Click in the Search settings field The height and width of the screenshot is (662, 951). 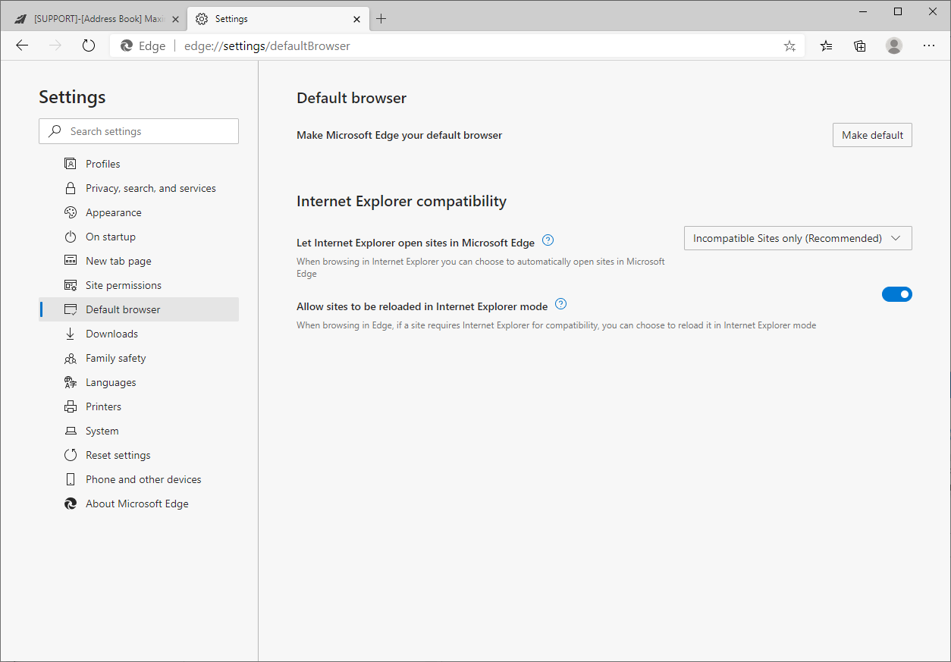(139, 130)
